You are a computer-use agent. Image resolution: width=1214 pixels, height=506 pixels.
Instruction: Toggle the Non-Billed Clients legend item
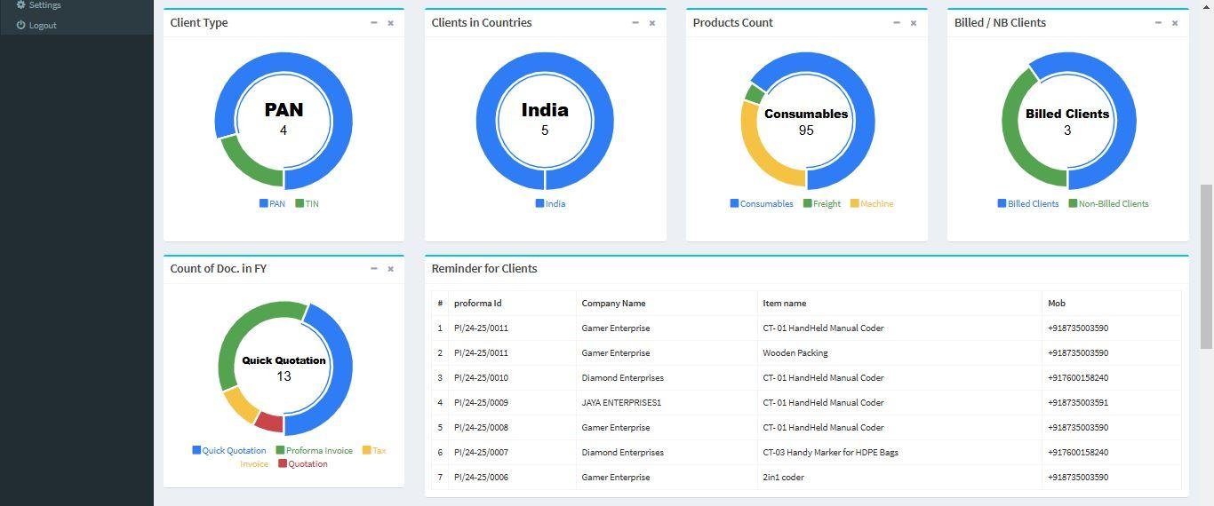[x=1108, y=203]
